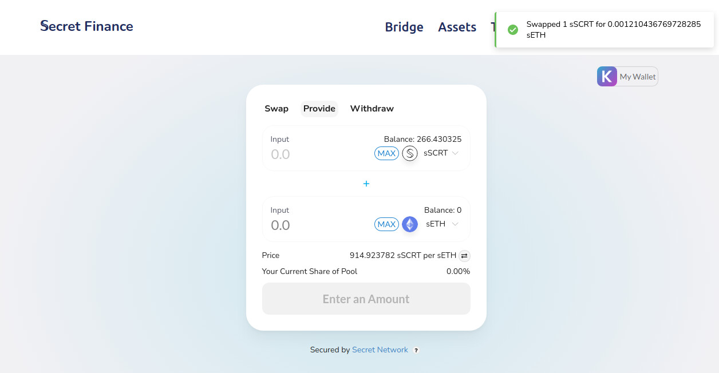
Task: Click the 0.00% pool share value
Action: [x=458, y=271]
